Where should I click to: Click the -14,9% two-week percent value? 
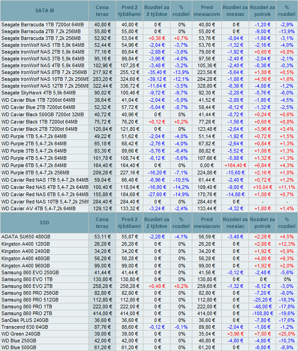pos(181,194)
